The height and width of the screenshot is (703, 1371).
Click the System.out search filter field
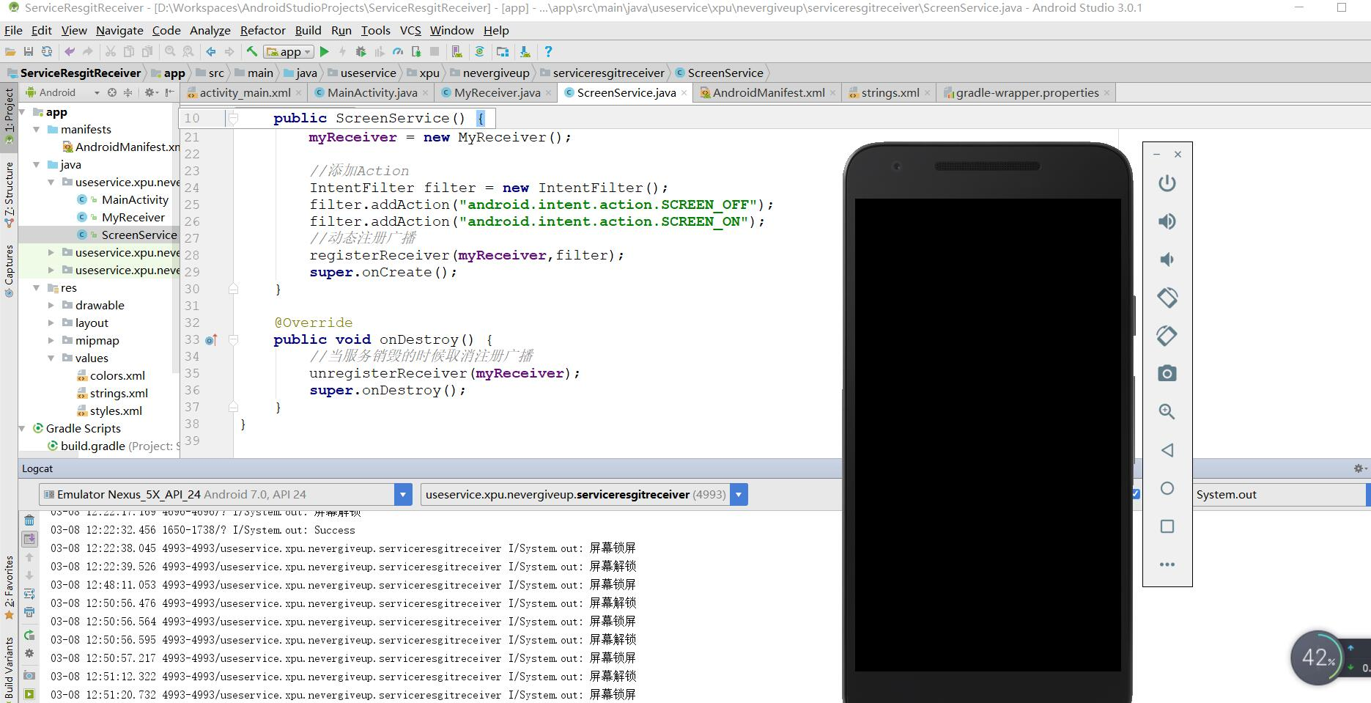coord(1276,495)
